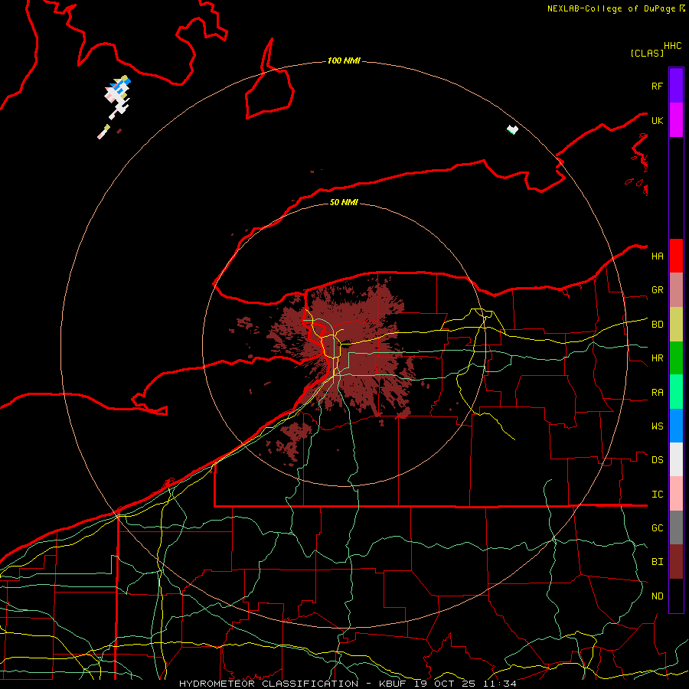689x689 pixels.
Task: Click the UK magenta legend swatch
Action: (x=676, y=119)
